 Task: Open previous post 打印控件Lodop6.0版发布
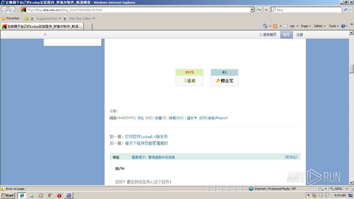click(x=146, y=137)
